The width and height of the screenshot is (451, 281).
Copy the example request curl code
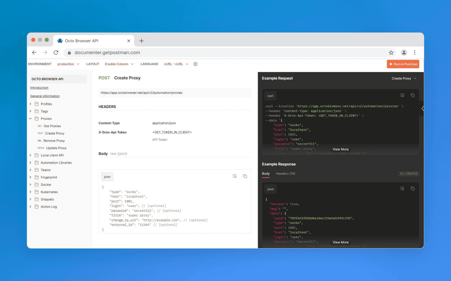click(413, 96)
